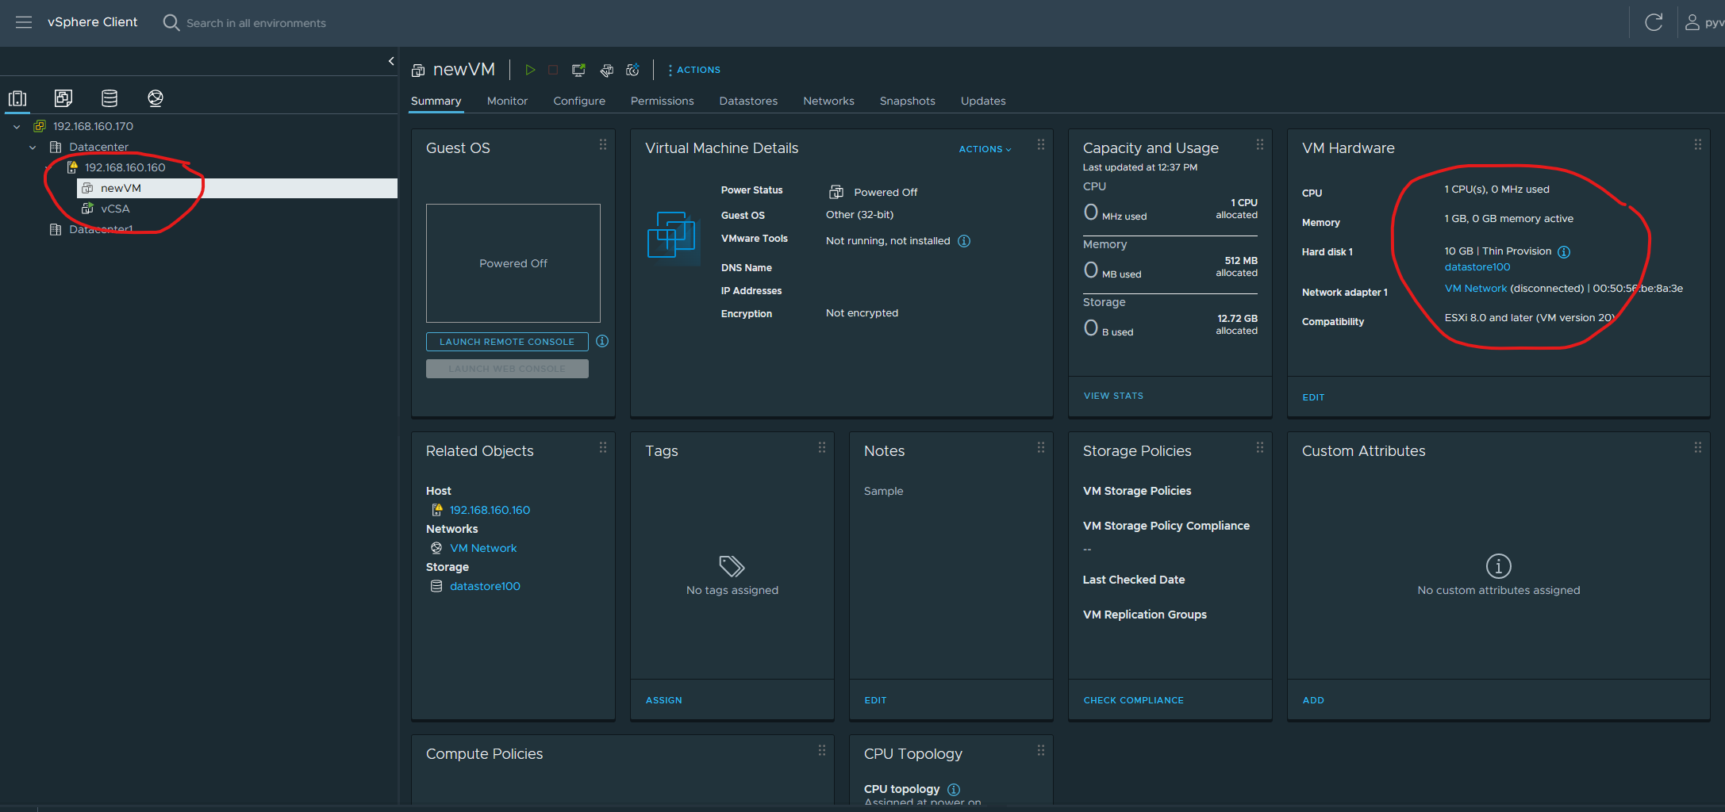Screen dimensions: 1725x812
Task: Click the Powered Off console thumbnail
Action: 513,263
